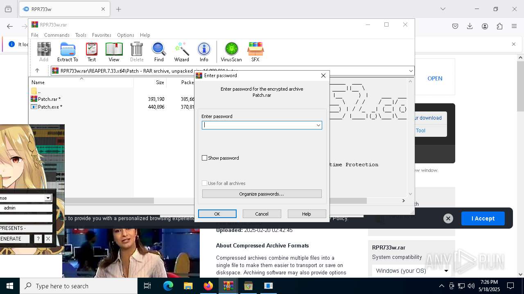Click the admin name field in keygen
Viewport: 524px width, 294px height.
click(26, 208)
